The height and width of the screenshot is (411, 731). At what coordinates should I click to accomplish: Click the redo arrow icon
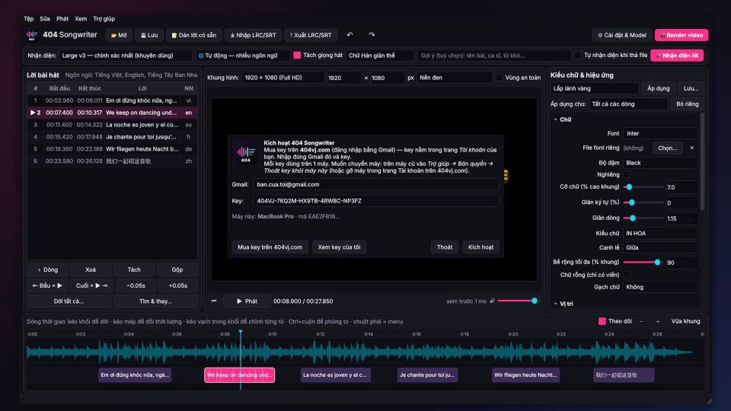372,34
